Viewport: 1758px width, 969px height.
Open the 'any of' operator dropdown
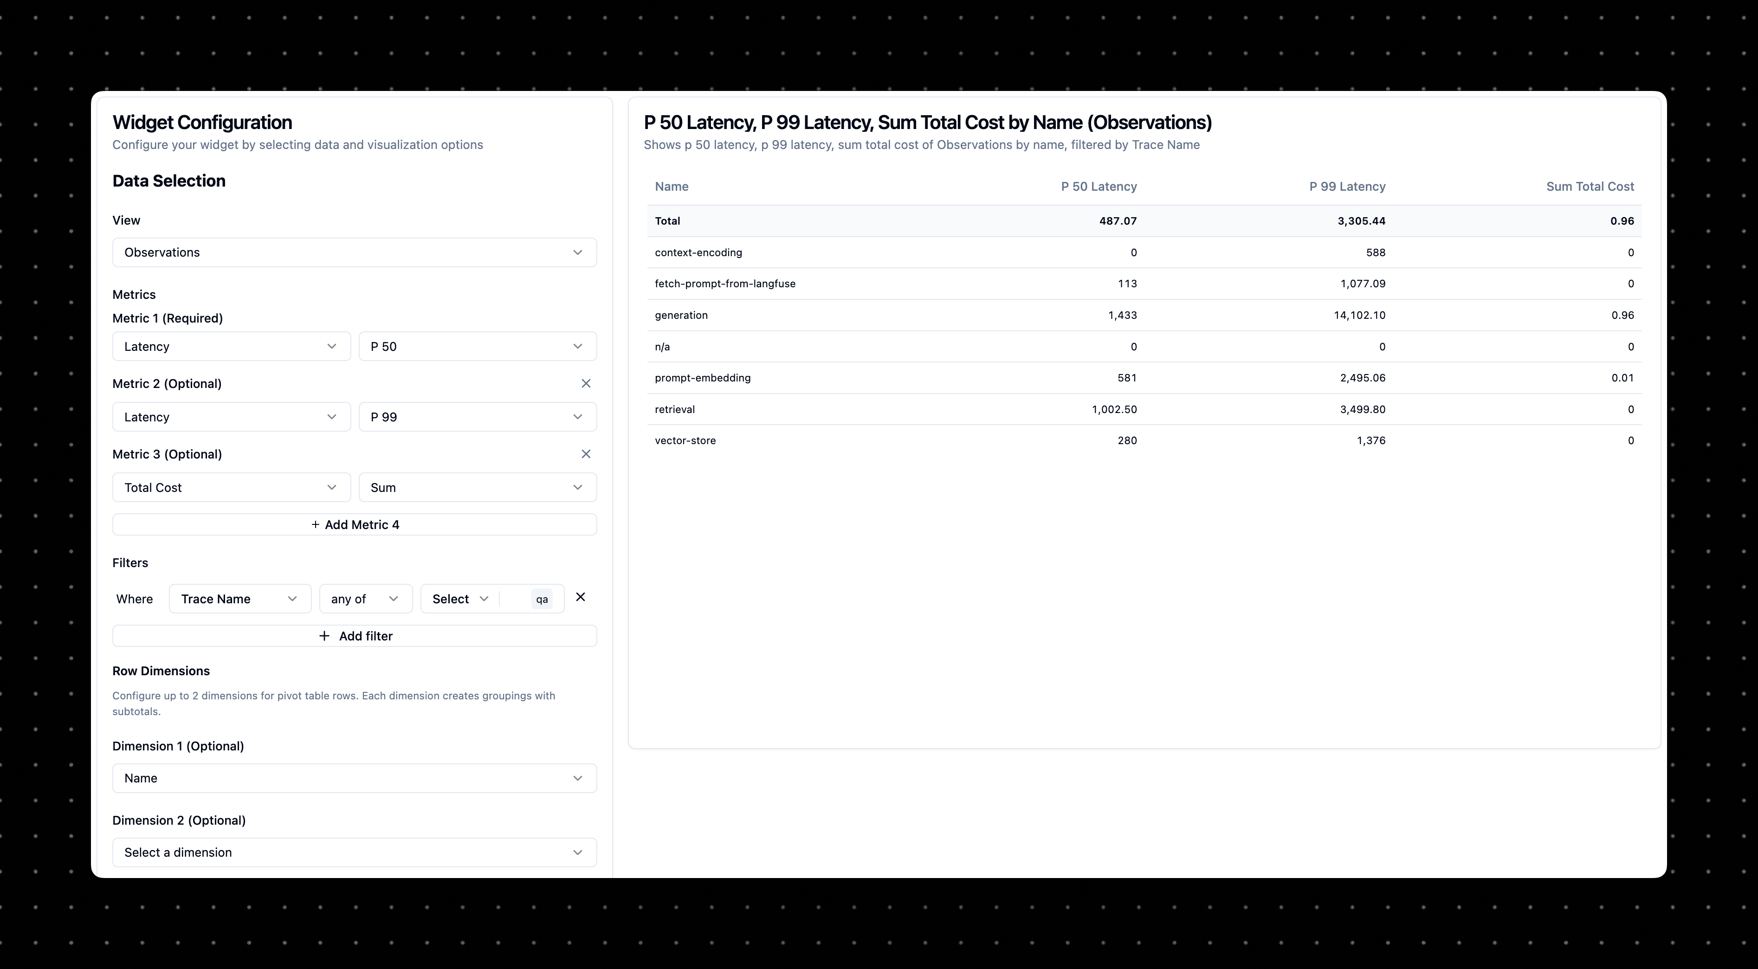(365, 599)
